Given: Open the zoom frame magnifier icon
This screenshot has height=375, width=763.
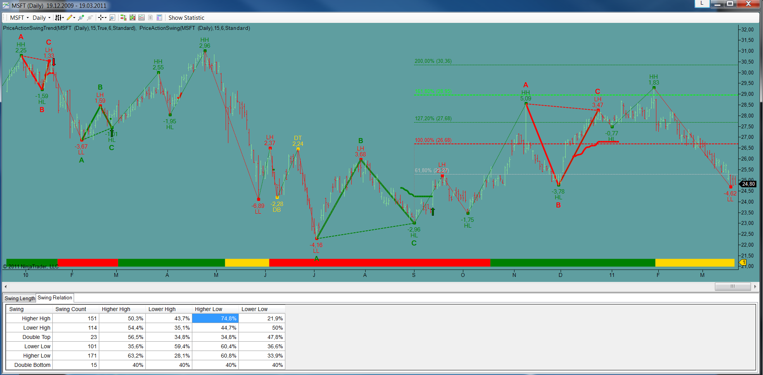Looking at the screenshot, I should click(112, 17).
